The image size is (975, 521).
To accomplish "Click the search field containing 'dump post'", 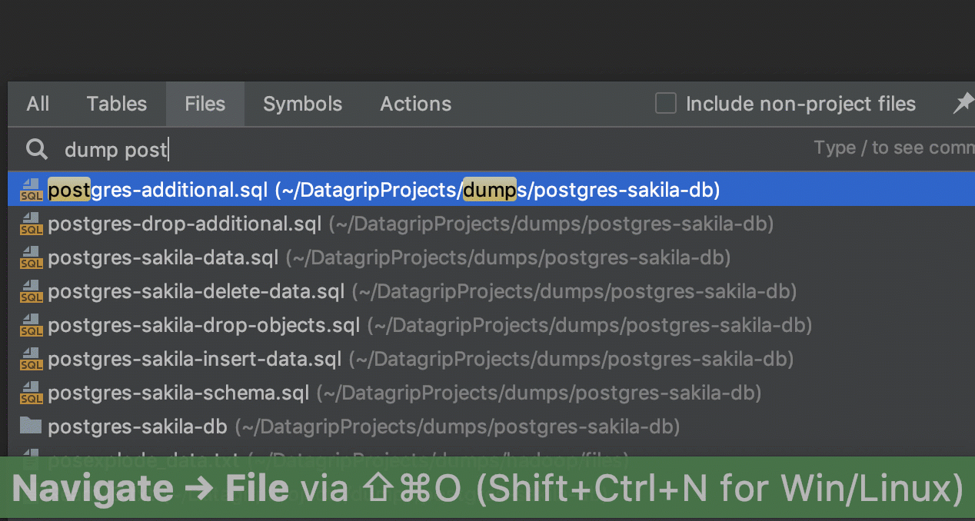I will pyautogui.click(x=384, y=149).
